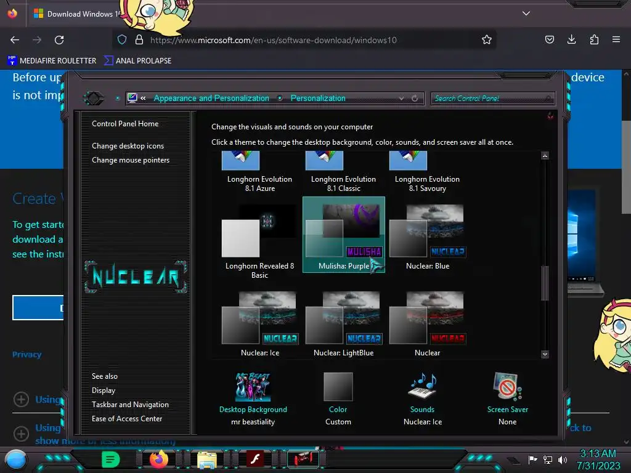Open the MEDIAFIRE ROULETTER bookmark
The width and height of the screenshot is (631, 473).
coord(52,61)
